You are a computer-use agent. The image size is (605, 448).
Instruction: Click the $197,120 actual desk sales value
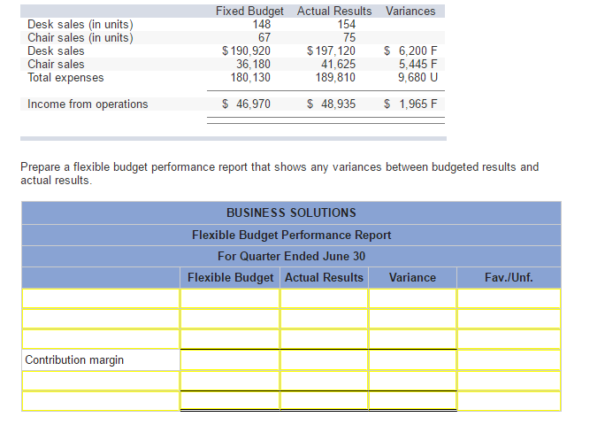pos(331,51)
